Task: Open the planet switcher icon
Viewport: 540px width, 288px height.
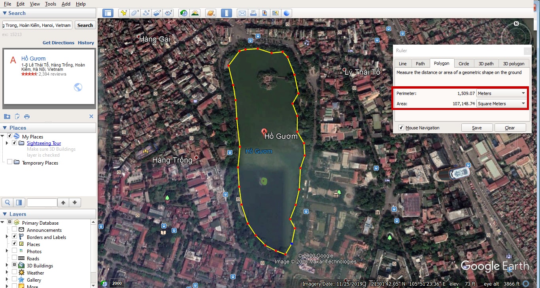Action: coord(211,13)
